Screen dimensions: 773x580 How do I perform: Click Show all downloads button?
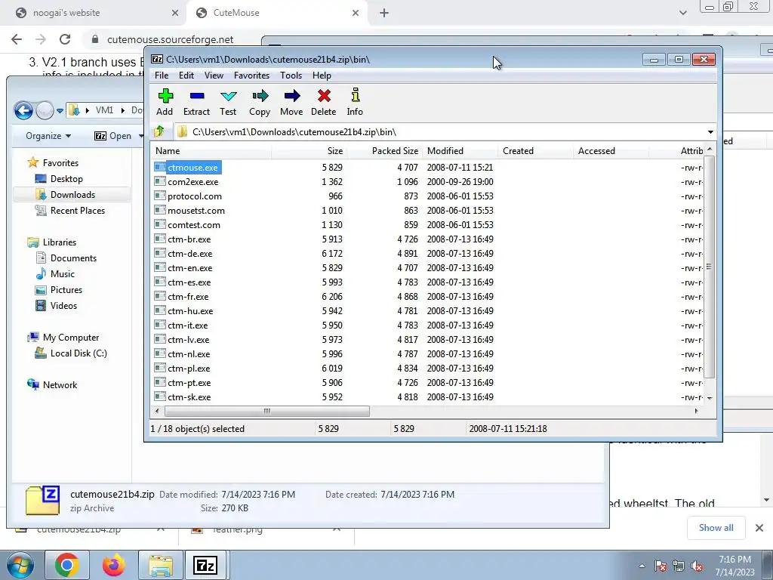click(716, 528)
